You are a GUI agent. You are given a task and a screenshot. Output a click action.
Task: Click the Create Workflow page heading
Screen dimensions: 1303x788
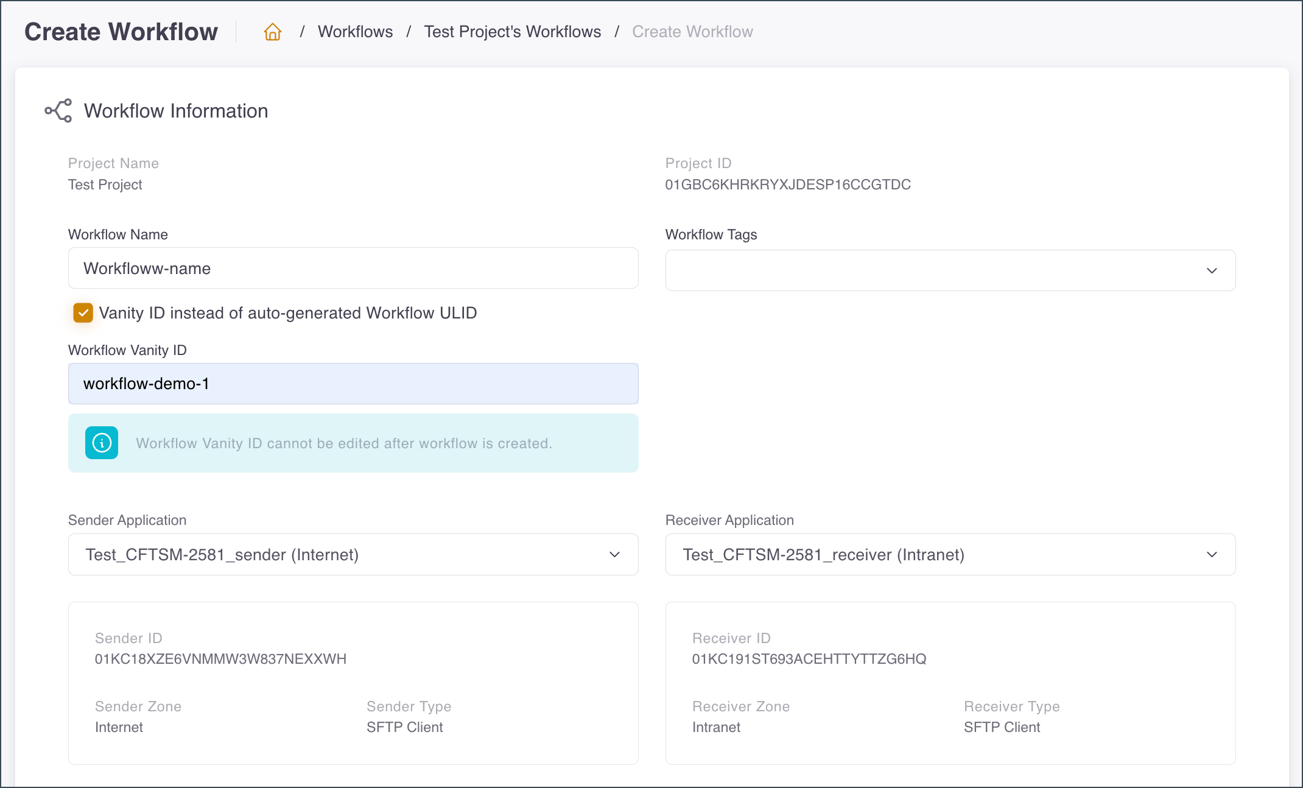pos(121,32)
